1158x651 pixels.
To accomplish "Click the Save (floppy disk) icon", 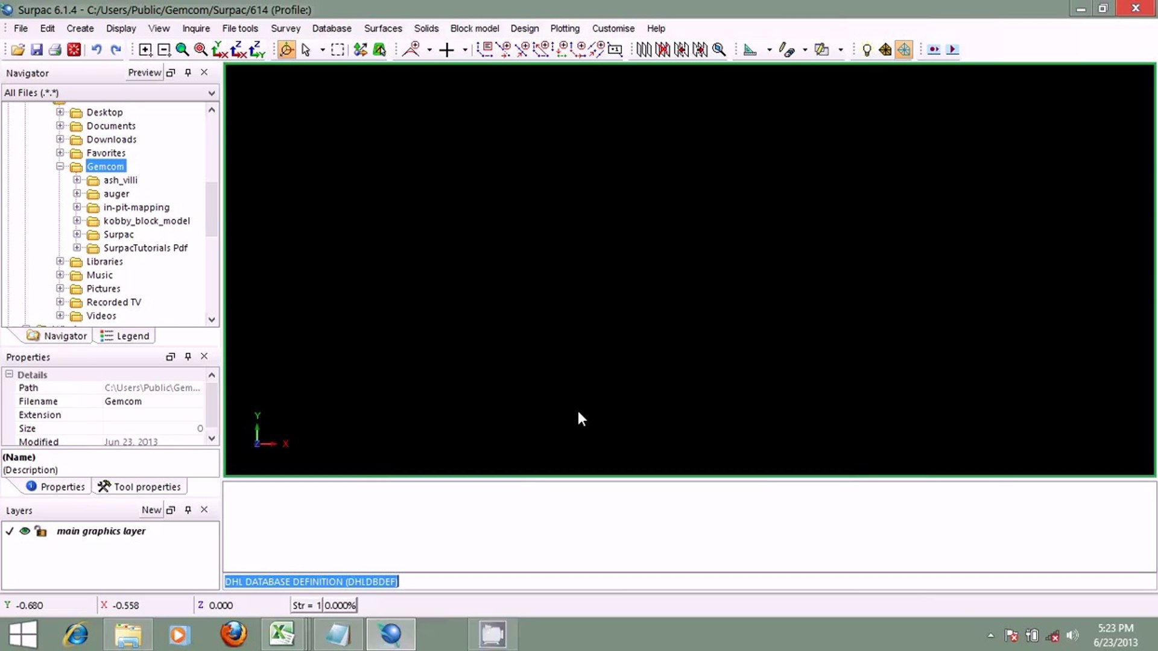I will pos(36,50).
